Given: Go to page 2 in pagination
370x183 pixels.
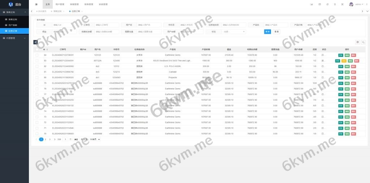Looking at the screenshot, I should (46, 139).
